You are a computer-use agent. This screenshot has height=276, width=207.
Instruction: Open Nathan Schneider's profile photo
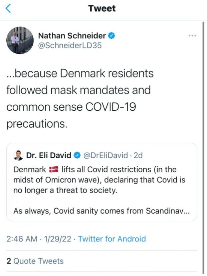click(x=20, y=41)
